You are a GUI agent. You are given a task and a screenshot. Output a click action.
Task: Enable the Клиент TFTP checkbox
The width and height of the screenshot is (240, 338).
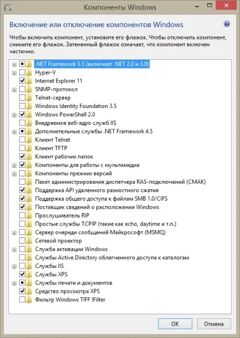point(22,148)
